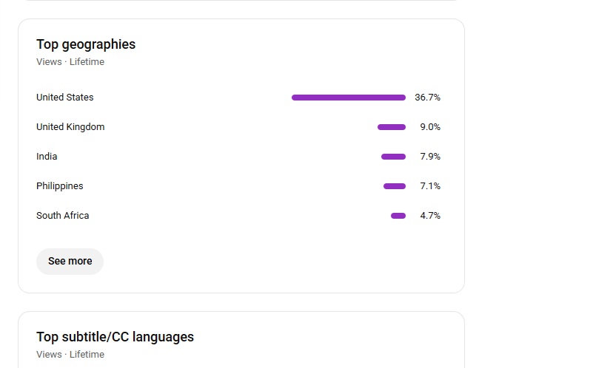Click the 4.7% value
Image resolution: width=590 pixels, height=368 pixels.
(430, 216)
